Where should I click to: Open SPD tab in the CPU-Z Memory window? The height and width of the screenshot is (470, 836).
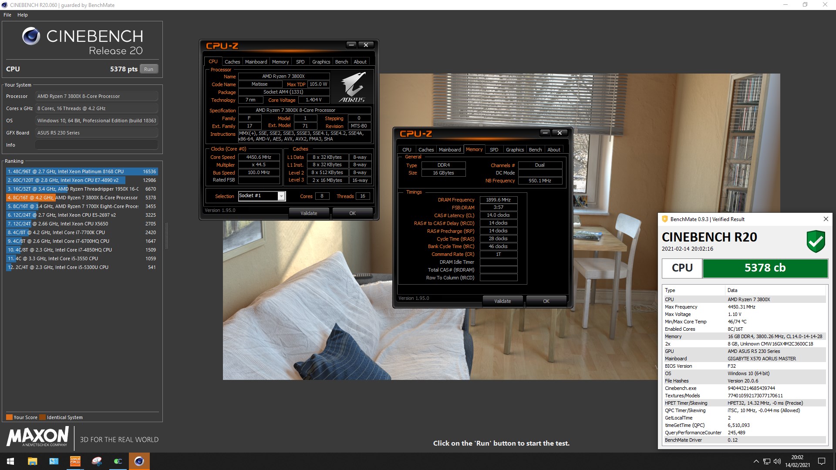[x=494, y=150]
